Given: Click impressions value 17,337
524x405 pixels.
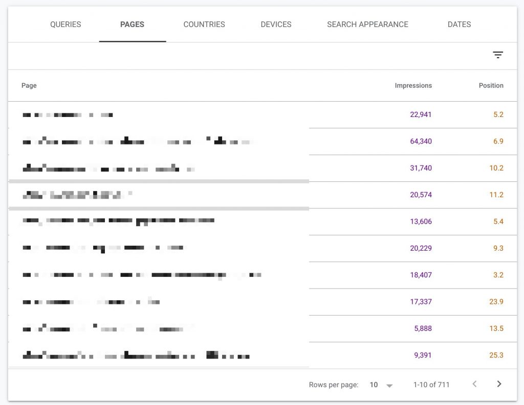Looking at the screenshot, I should (421, 302).
